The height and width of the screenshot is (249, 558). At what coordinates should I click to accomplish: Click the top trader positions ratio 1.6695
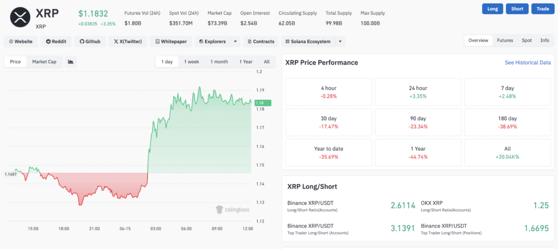coord(536,228)
